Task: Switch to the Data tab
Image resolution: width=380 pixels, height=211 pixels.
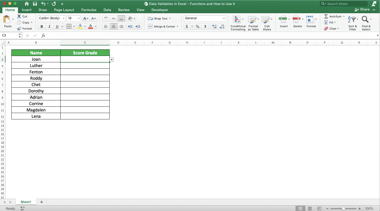Action: pos(107,10)
